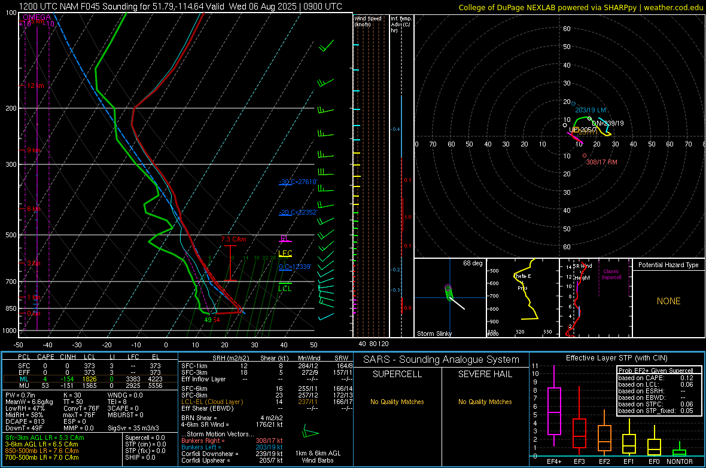
Task: Select the 'LCL-EL (Cloud Layer)' row
Action: pos(267,402)
